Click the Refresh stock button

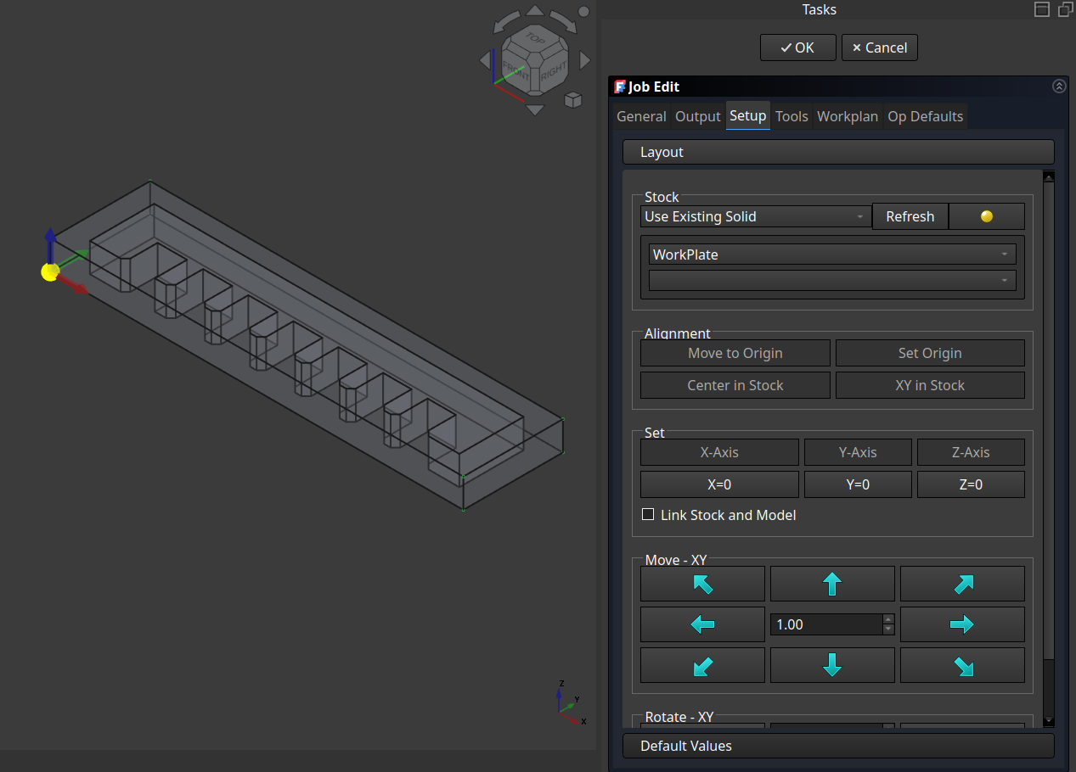[910, 216]
